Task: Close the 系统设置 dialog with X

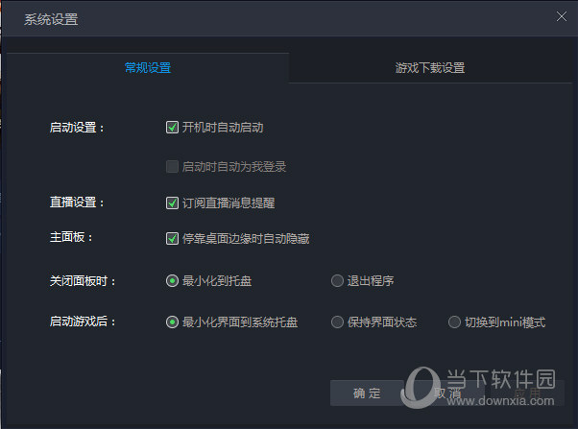Action: click(x=561, y=16)
